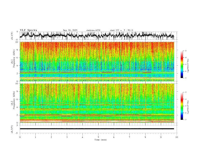Click the "6" tick on the time axis
This screenshot has width=199, height=154.
pos(114,137)
